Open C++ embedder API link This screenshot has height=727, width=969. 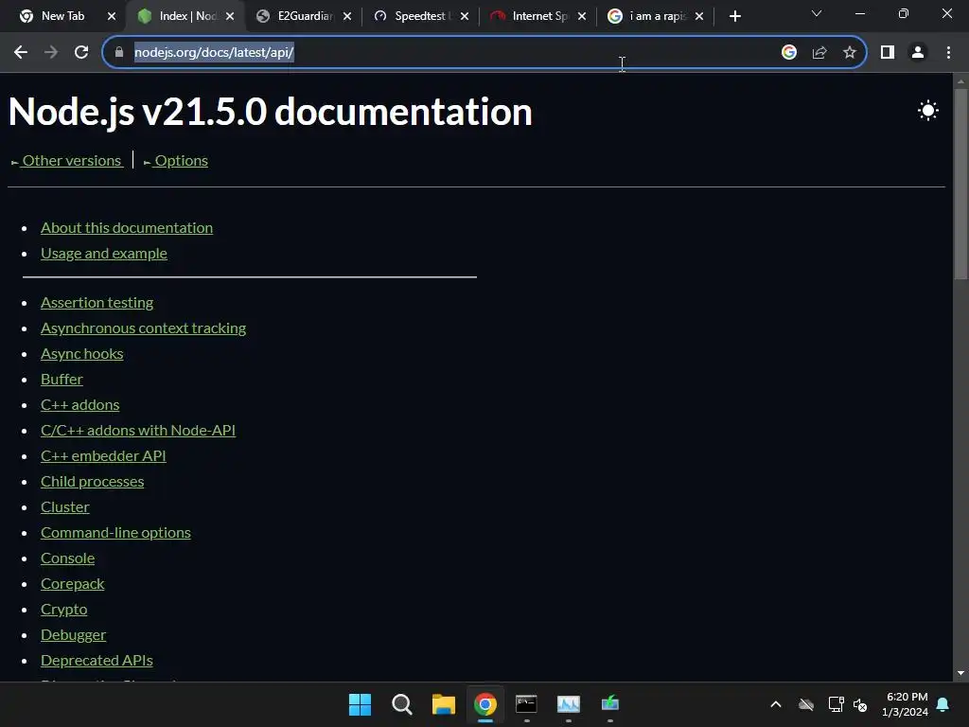click(103, 455)
